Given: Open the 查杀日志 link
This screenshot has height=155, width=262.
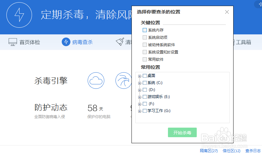Looking at the screenshot, I should coord(253,151).
